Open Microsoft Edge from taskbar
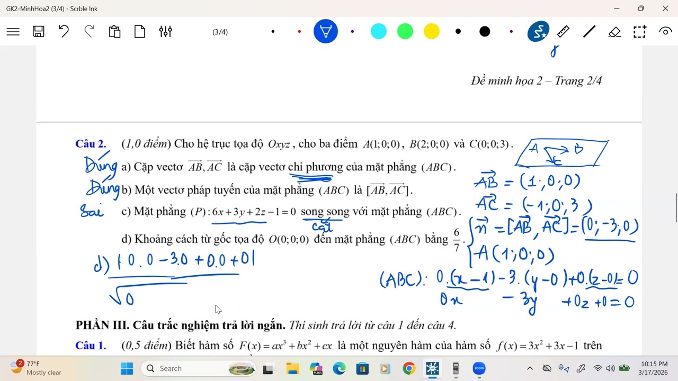This screenshot has width=678, height=381. (339, 368)
